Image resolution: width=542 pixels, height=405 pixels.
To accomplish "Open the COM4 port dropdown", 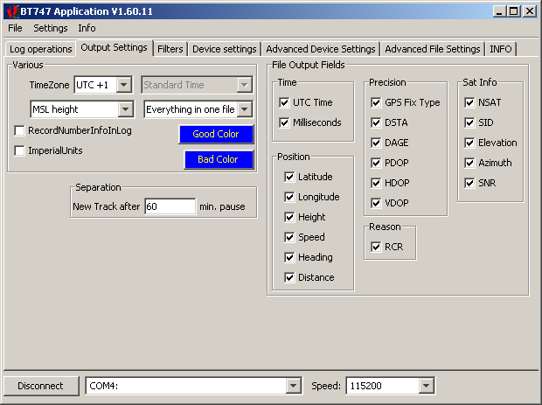I will (294, 386).
